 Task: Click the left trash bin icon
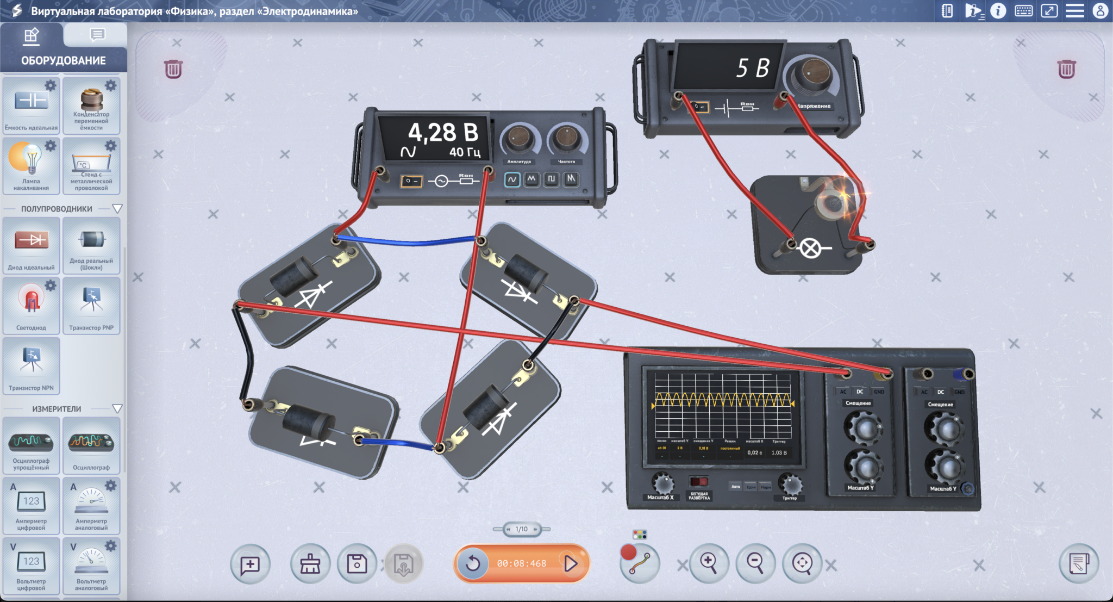pyautogui.click(x=173, y=69)
